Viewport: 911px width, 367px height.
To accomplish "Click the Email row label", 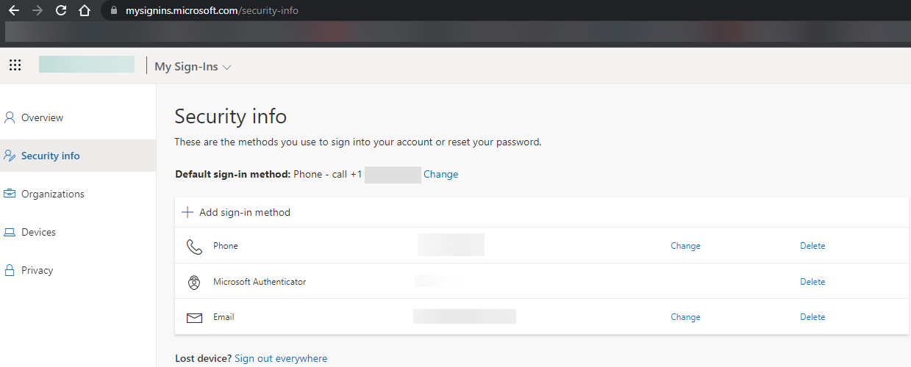I will (224, 317).
